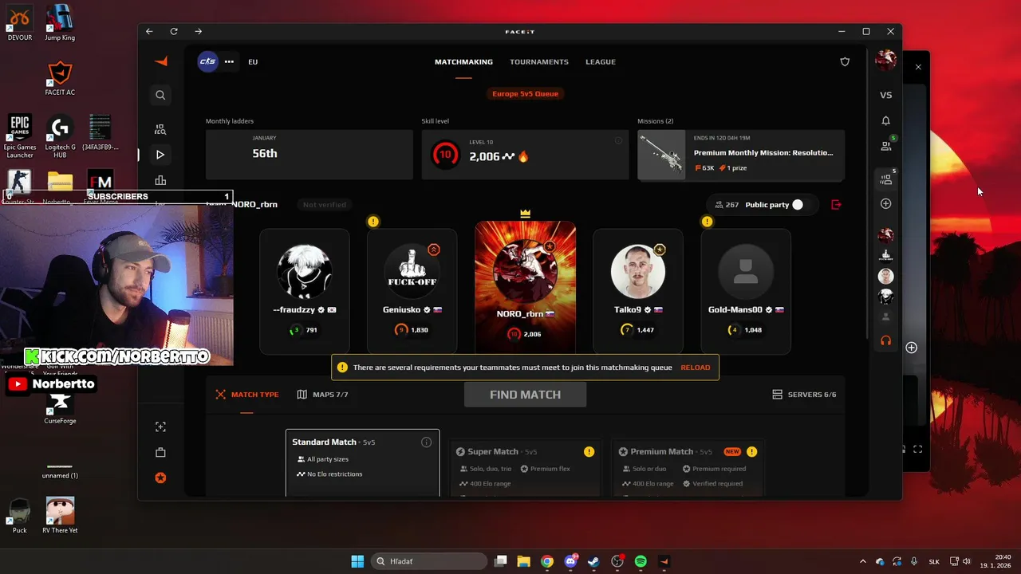Toggle the Public party switch
This screenshot has width=1021, height=574.
click(x=798, y=205)
